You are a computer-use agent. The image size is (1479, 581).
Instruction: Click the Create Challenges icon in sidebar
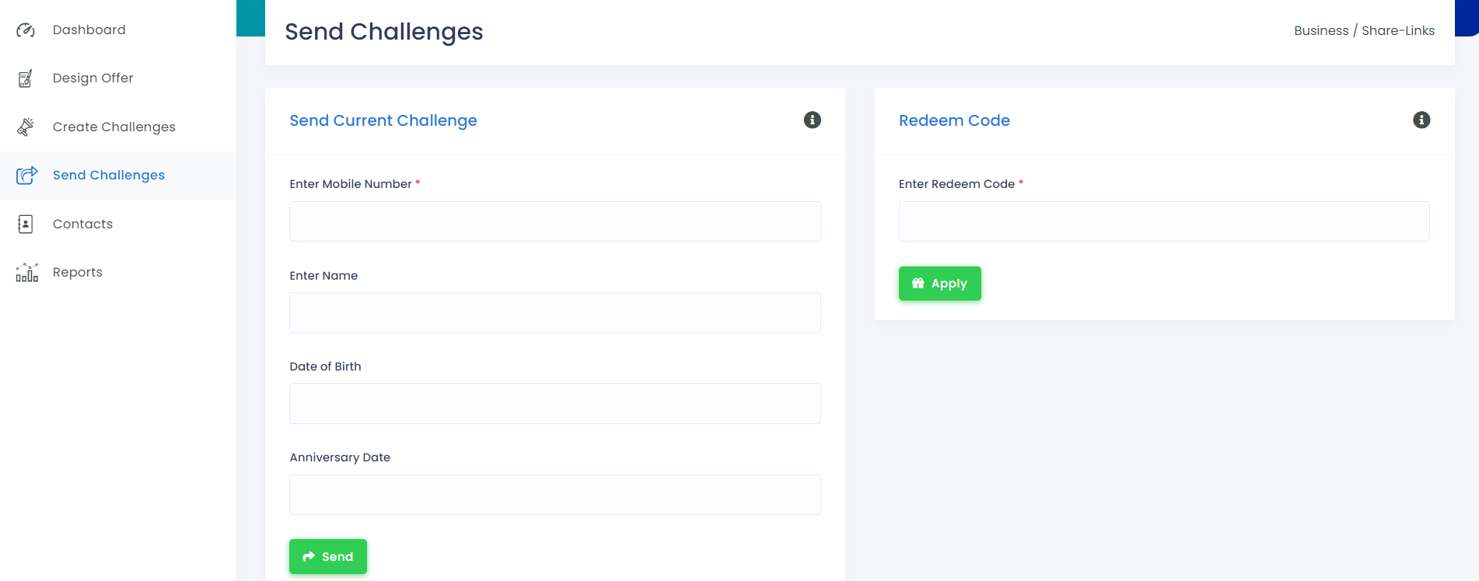click(x=26, y=127)
